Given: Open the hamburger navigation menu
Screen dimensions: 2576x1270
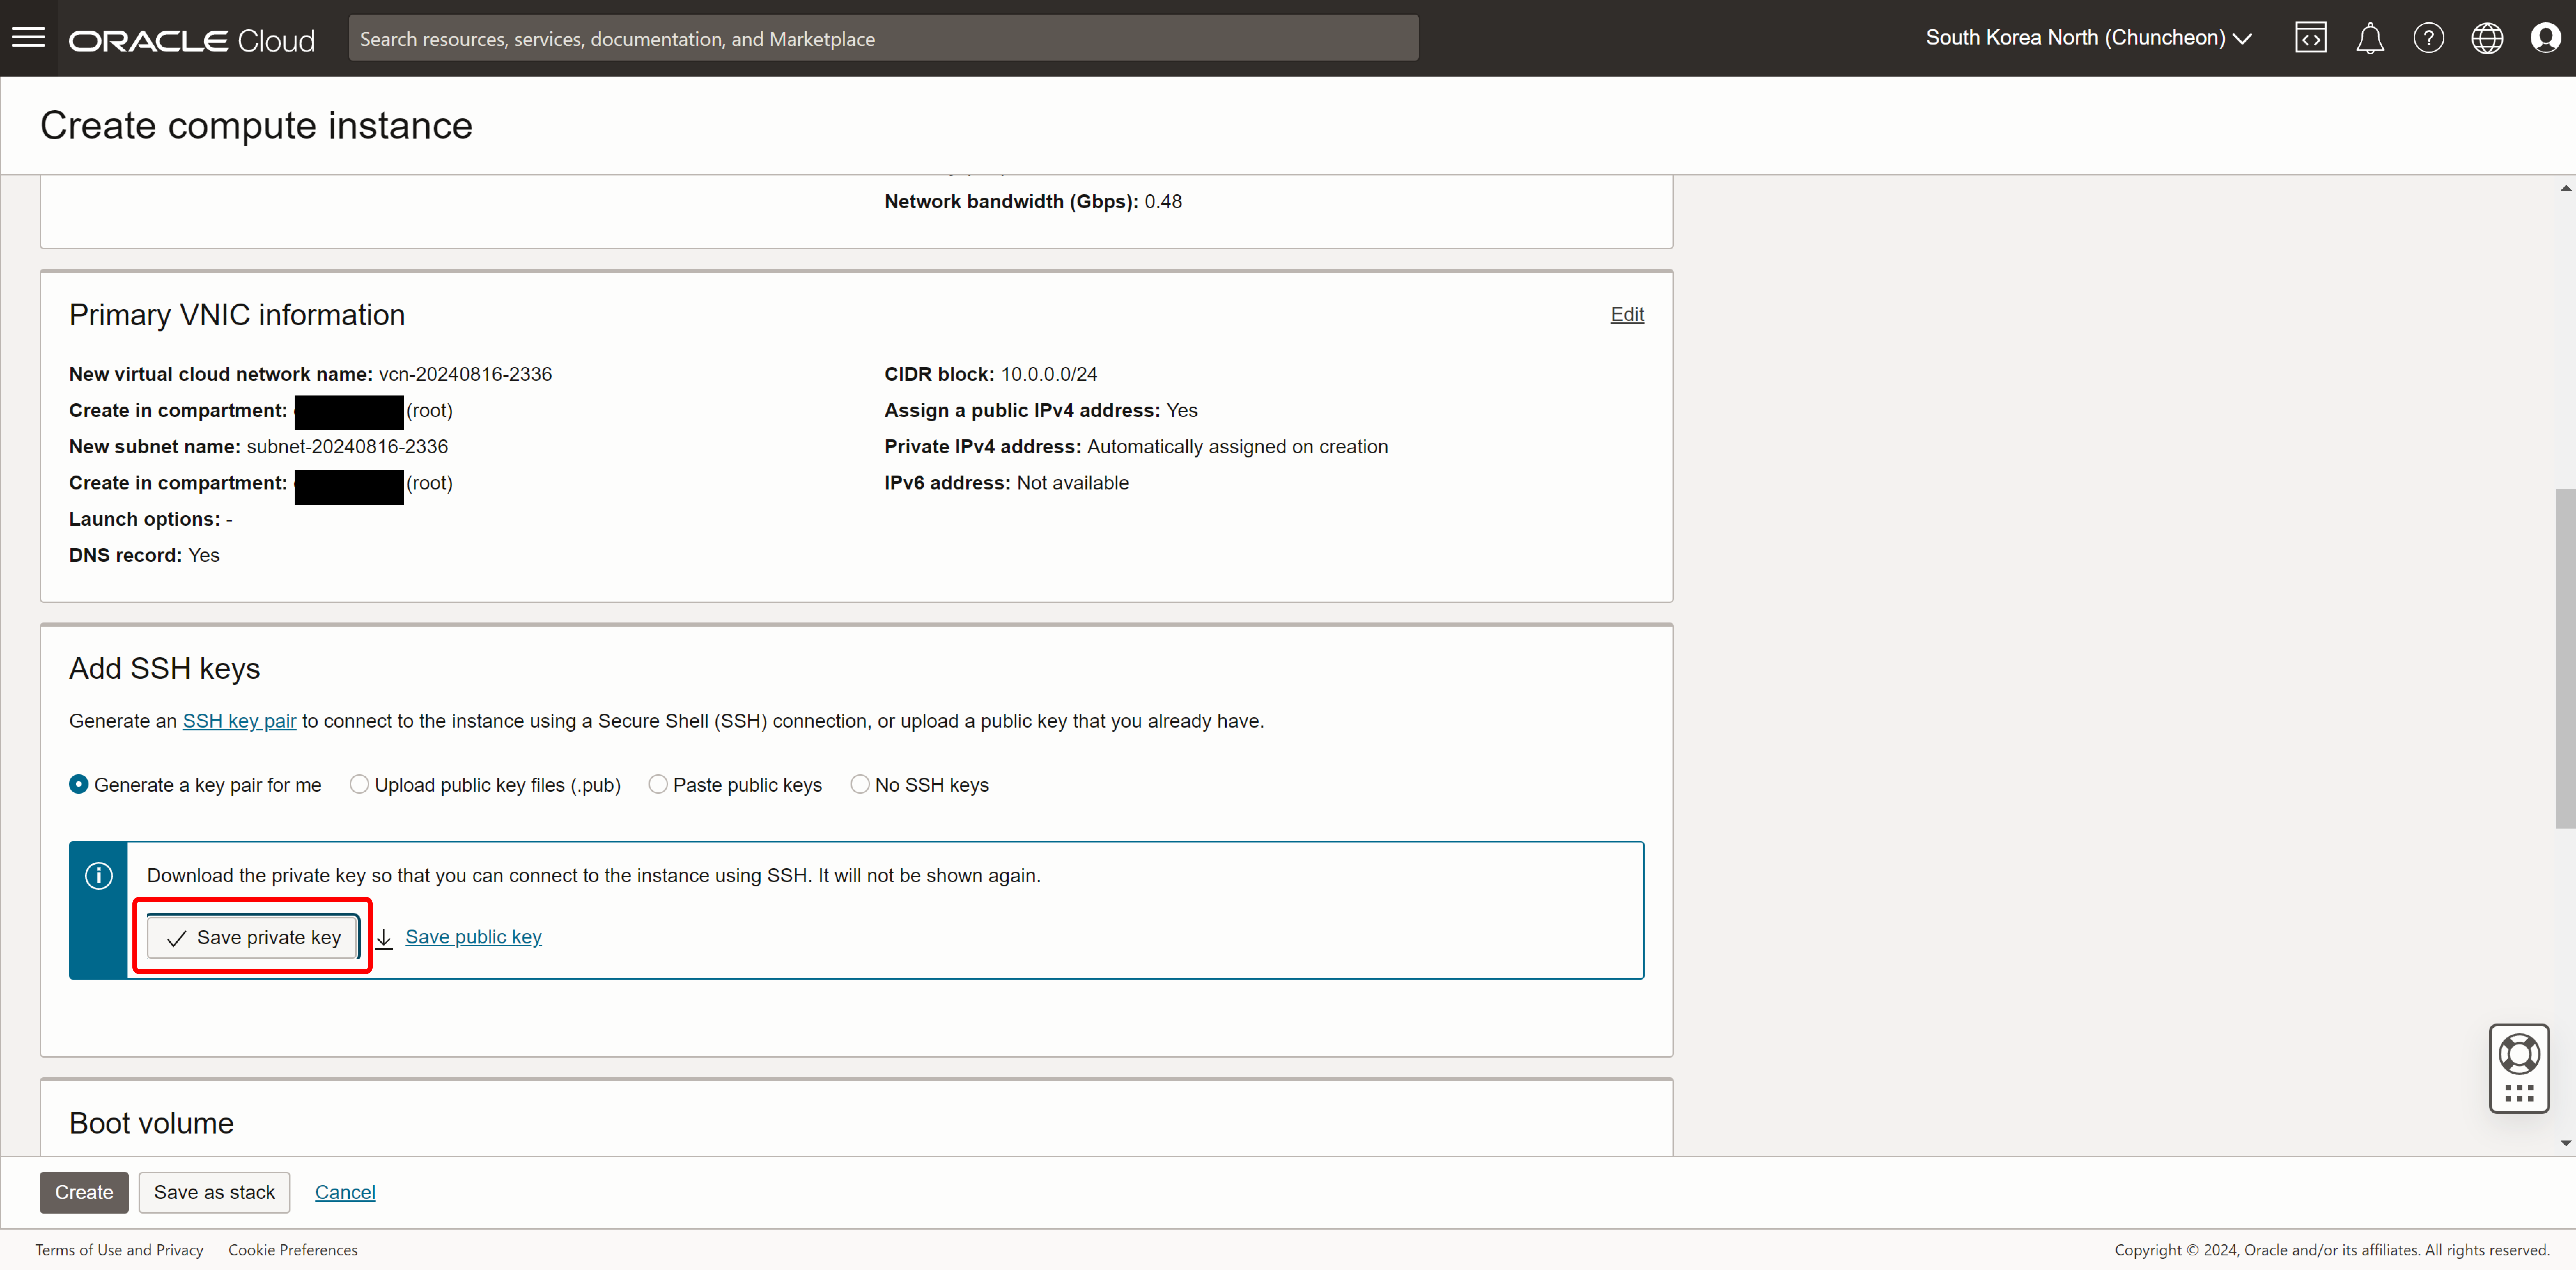Looking at the screenshot, I should pyautogui.click(x=28, y=38).
